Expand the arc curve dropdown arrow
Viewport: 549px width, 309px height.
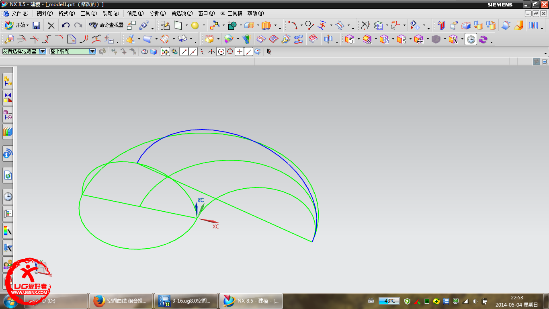pos(301,26)
